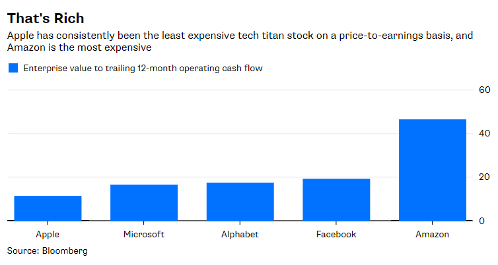Select the 40 y-axis tick label
Viewport: 498px width, 265px height.
click(x=483, y=134)
